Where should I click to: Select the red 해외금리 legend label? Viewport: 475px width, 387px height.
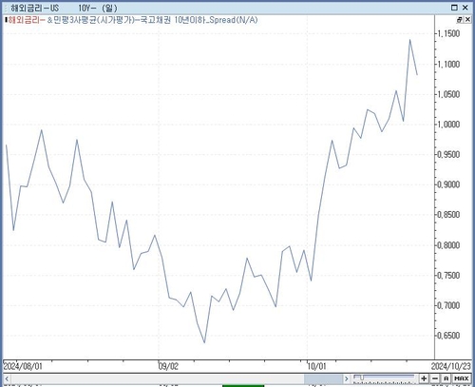point(27,20)
